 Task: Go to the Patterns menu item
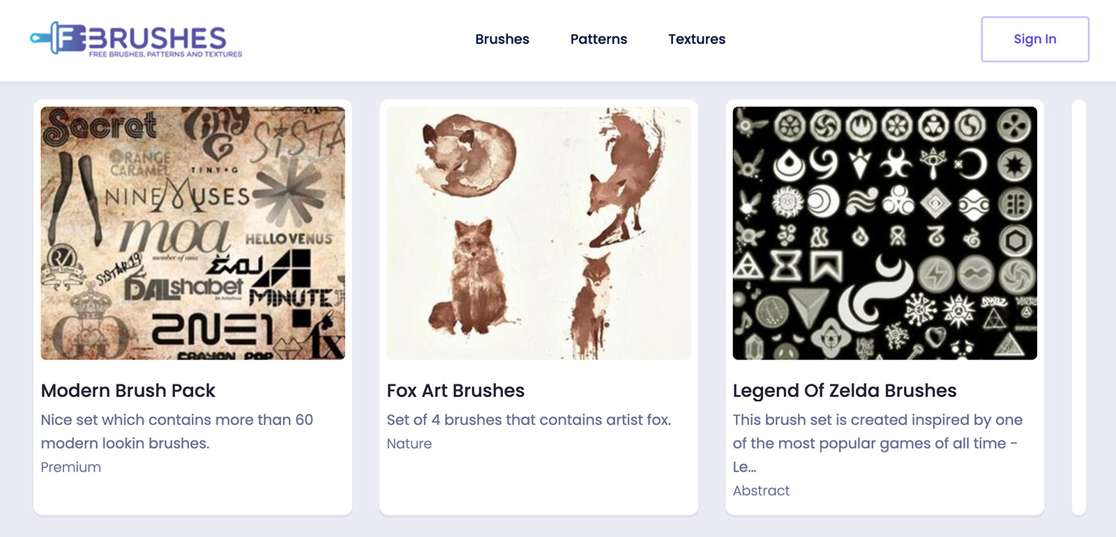point(598,39)
